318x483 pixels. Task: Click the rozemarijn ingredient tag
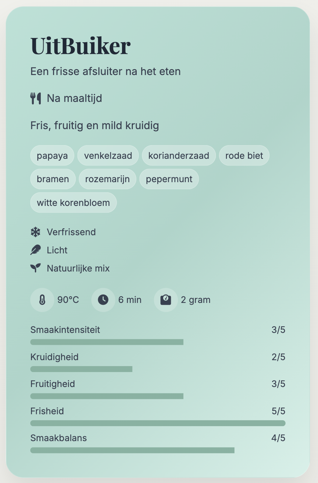(x=107, y=179)
